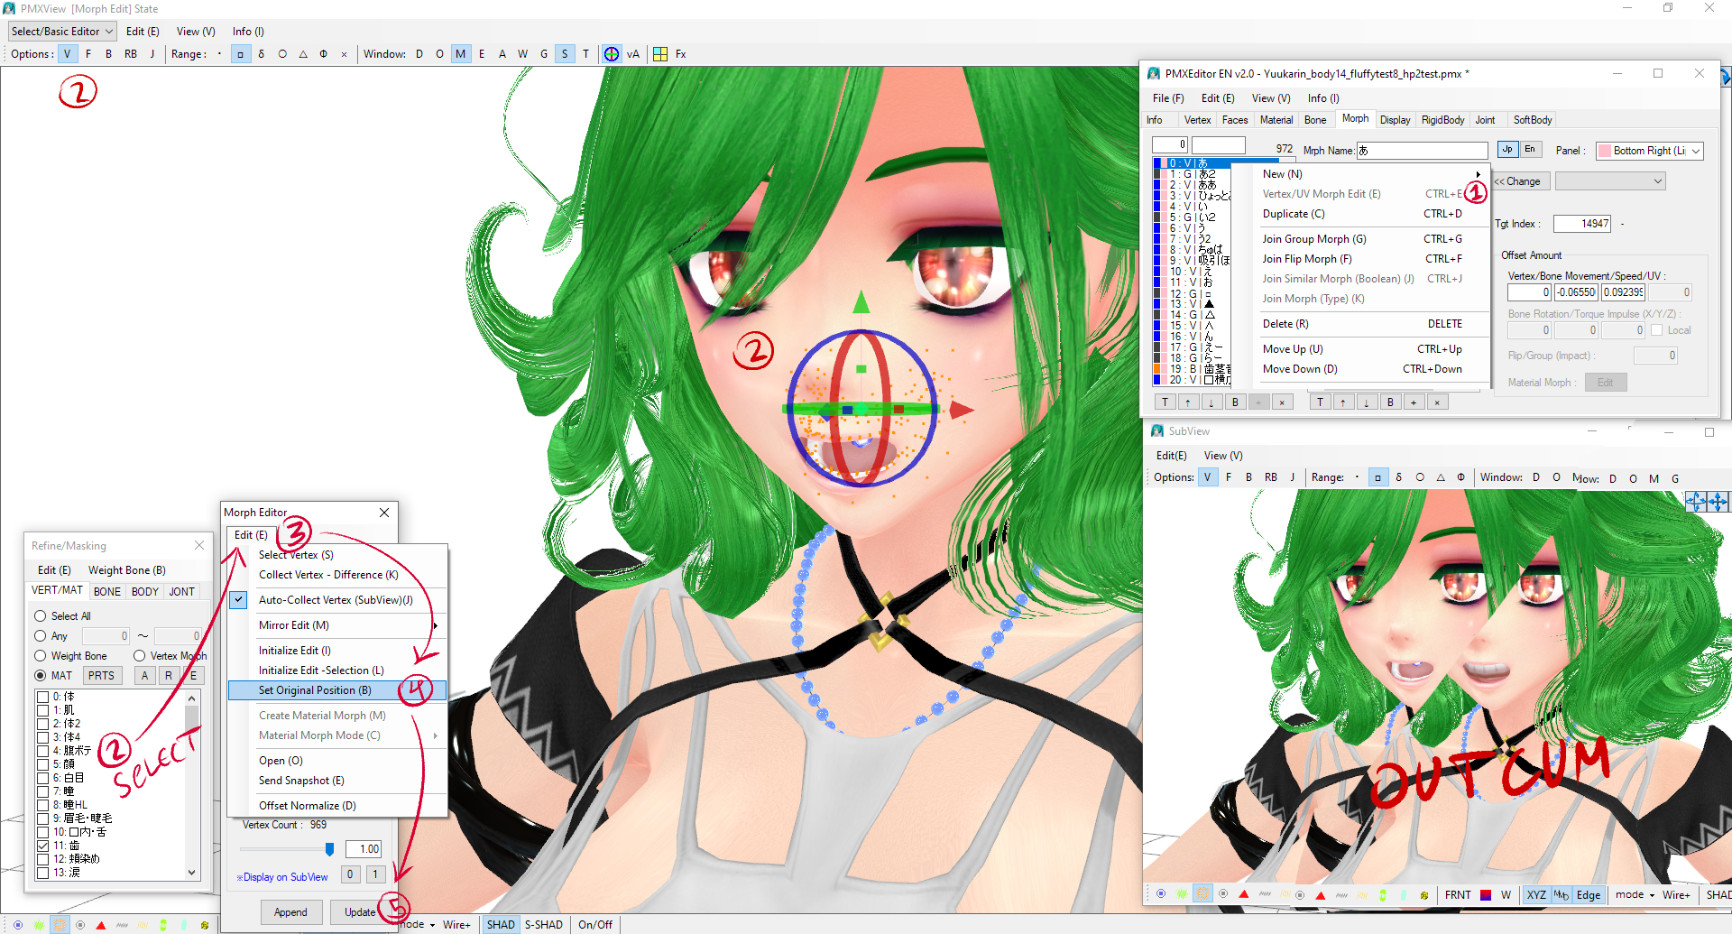Toggle Auto-Collect Vertex (SubView) menu item
Screen dimensions: 1732x934
[x=336, y=600]
